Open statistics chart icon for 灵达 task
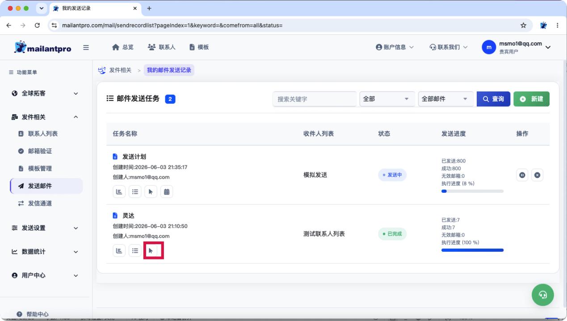 pyautogui.click(x=119, y=250)
